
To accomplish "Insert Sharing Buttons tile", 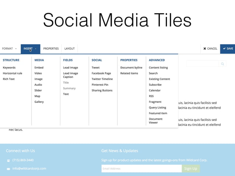I will (102, 90).
